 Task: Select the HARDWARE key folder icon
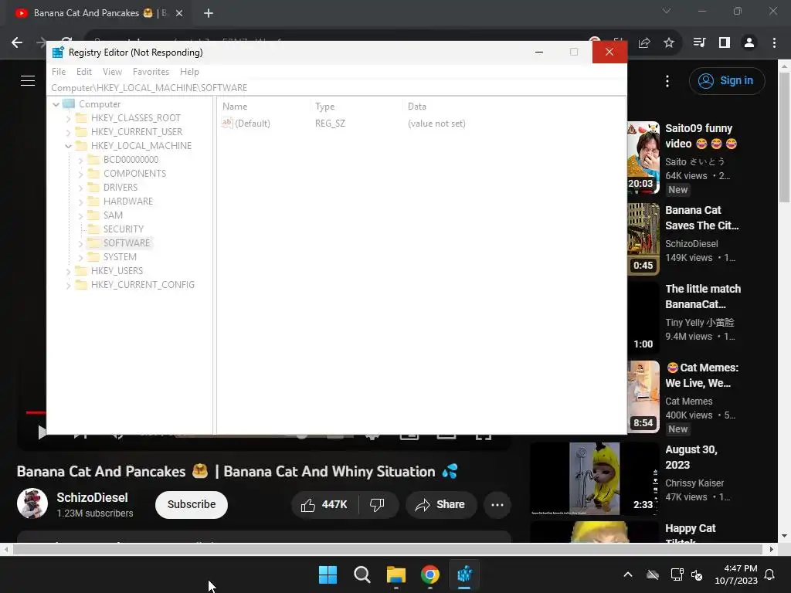pyautogui.click(x=93, y=202)
